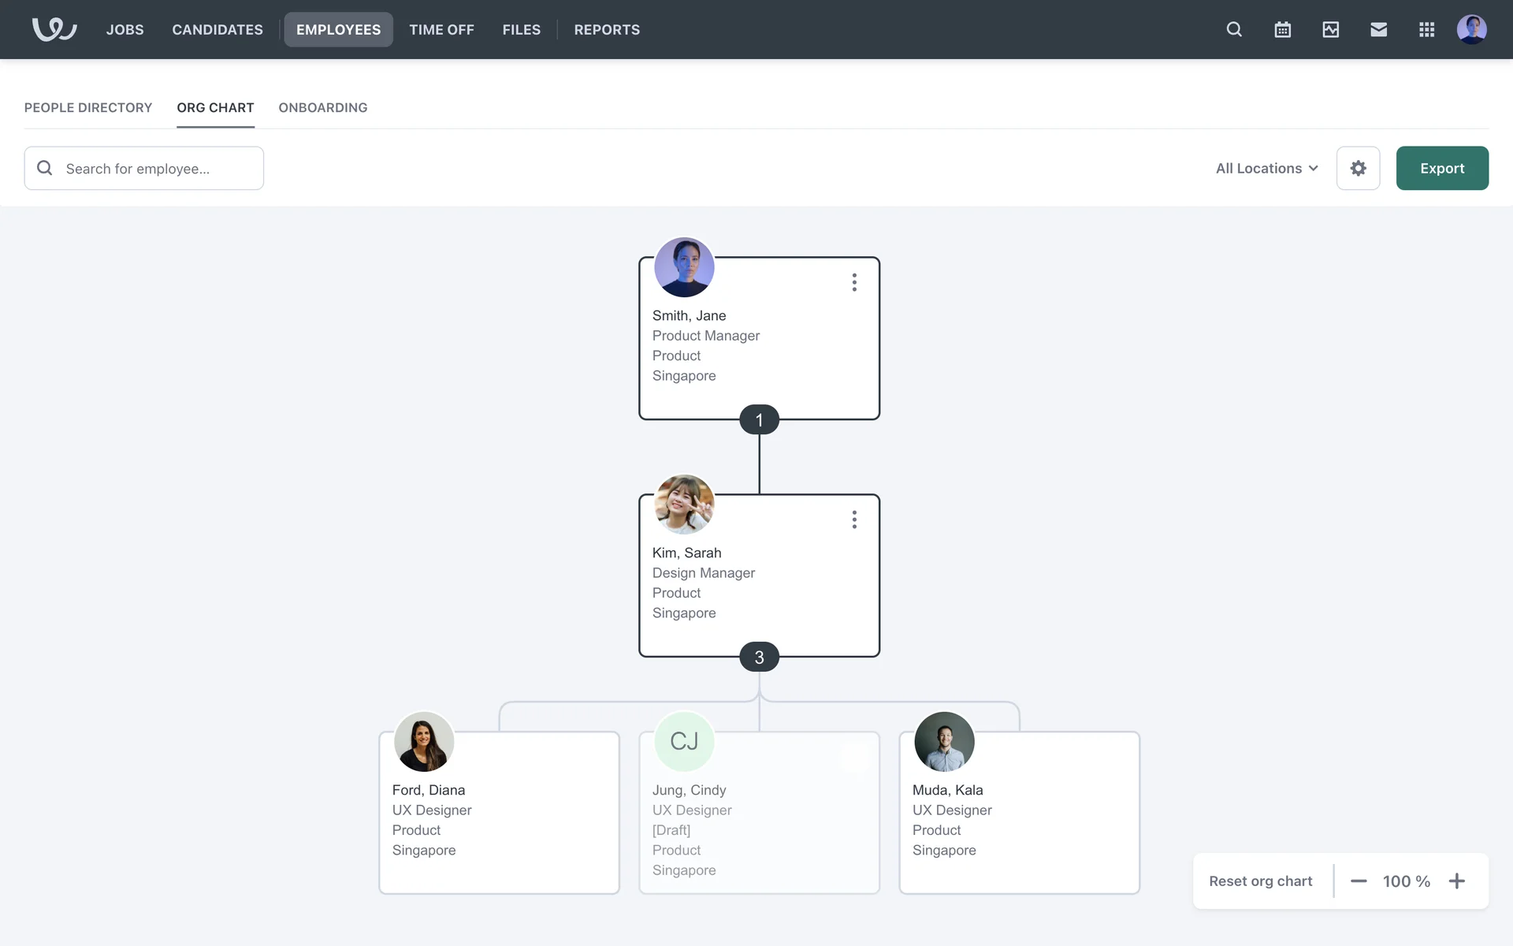Open Sarah Kim's three-dot menu
This screenshot has height=946, width=1513.
coord(854,520)
